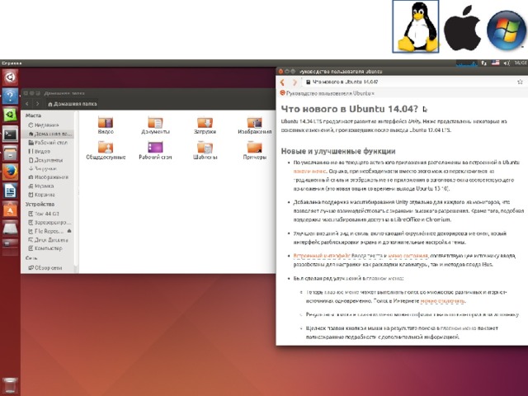Open the Общедоступные folder icon
Image resolution: width=528 pixels, height=396 pixels.
pyautogui.click(x=106, y=150)
